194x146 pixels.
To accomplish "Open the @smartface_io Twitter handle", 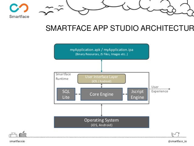I will pos(177,141).
